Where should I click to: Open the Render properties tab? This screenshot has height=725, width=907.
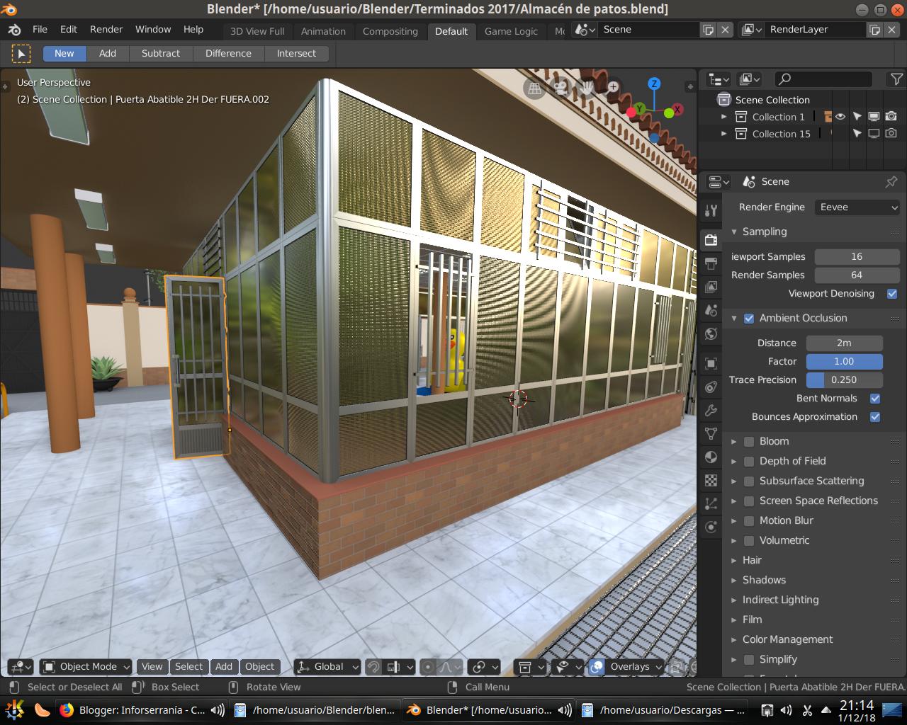coord(711,239)
